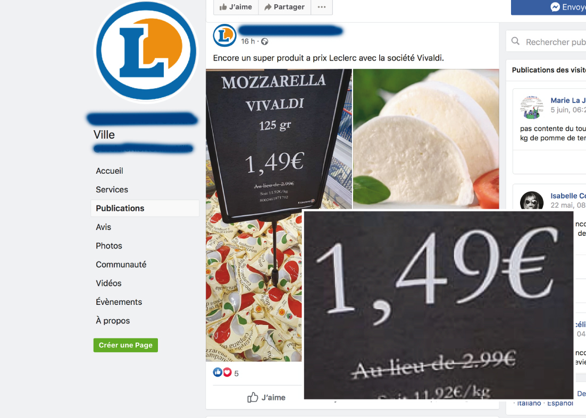The height and width of the screenshot is (418, 586).
Task: Click the globe public visibility icon
Action: pos(265,41)
